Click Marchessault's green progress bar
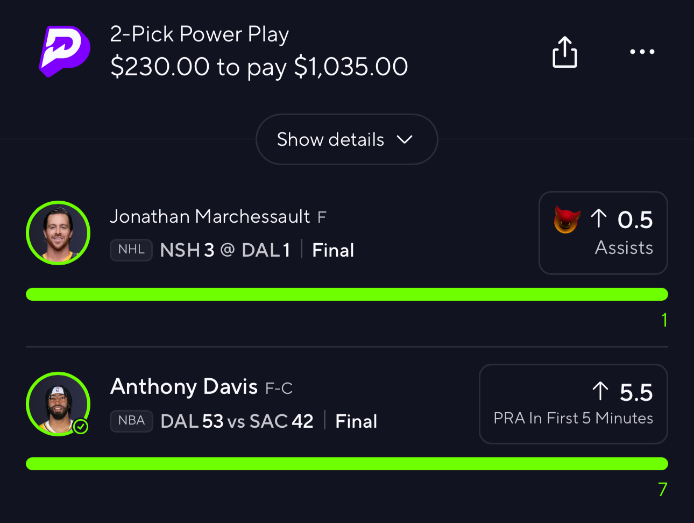Screen dimensions: 694x523 coord(347,294)
